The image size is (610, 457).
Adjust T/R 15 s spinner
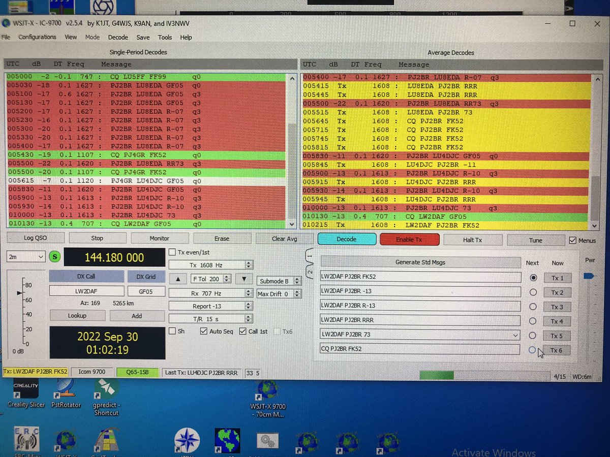(x=210, y=319)
